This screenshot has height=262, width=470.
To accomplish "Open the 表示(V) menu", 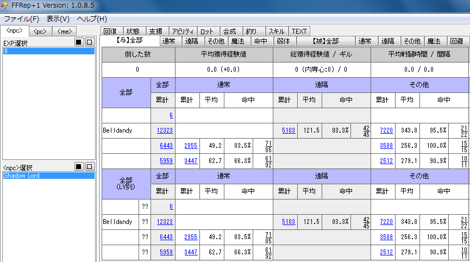I will coord(58,18).
